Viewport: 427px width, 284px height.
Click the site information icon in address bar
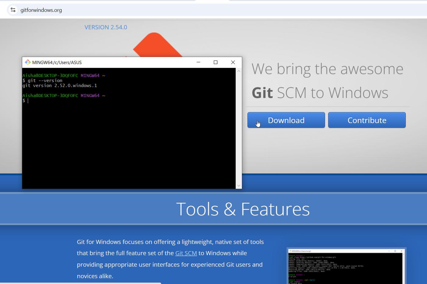tap(13, 10)
